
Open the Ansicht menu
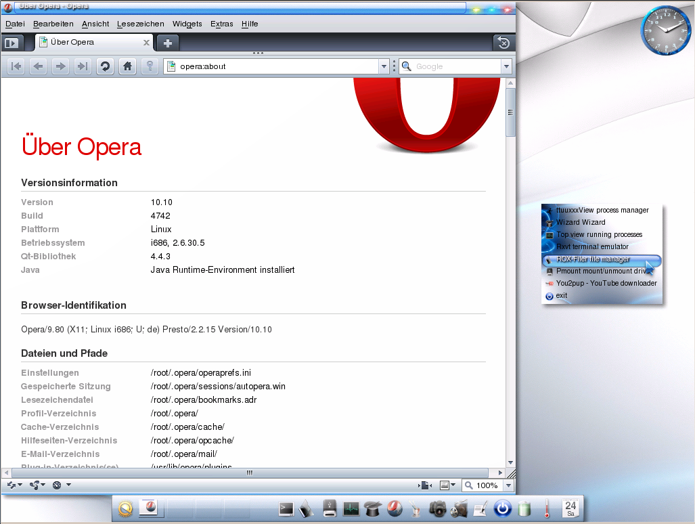tap(95, 24)
